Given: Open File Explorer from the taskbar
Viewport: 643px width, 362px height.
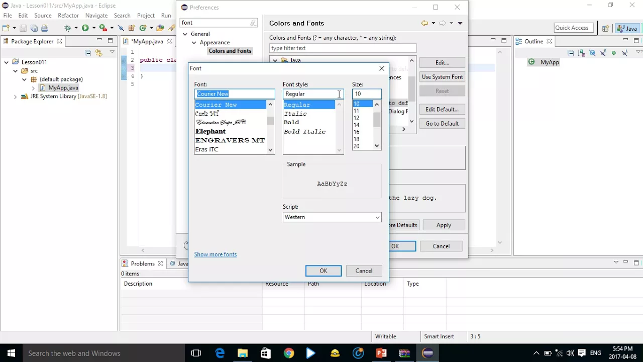Looking at the screenshot, I should pyautogui.click(x=243, y=353).
